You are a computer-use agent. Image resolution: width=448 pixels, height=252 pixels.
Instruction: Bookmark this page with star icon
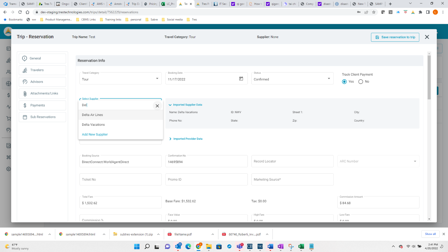click(x=374, y=12)
